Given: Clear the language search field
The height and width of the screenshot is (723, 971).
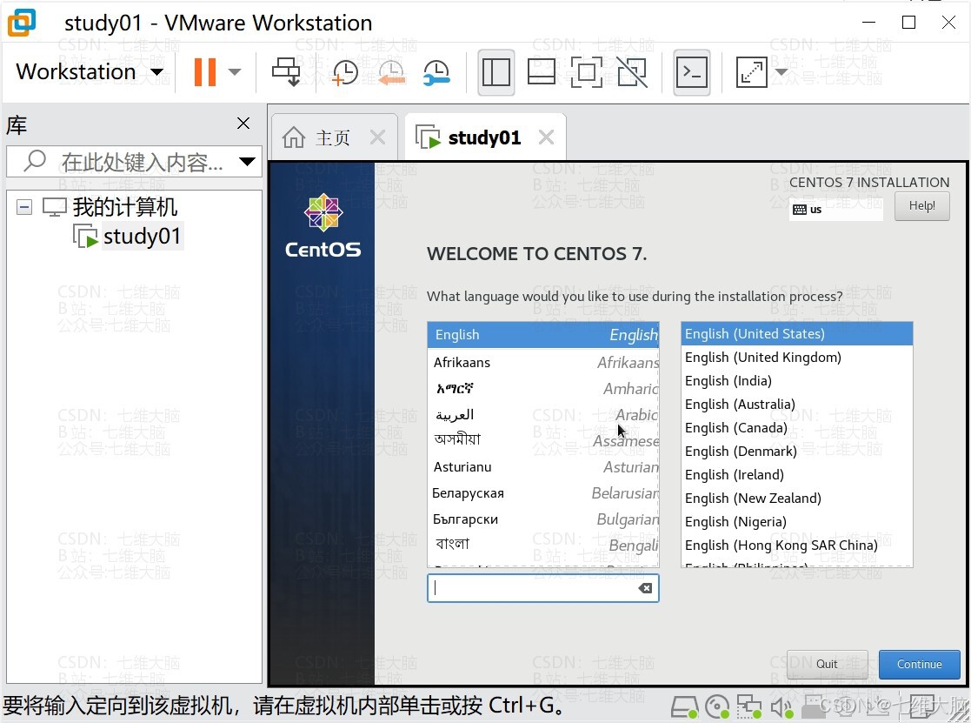Looking at the screenshot, I should tap(645, 588).
